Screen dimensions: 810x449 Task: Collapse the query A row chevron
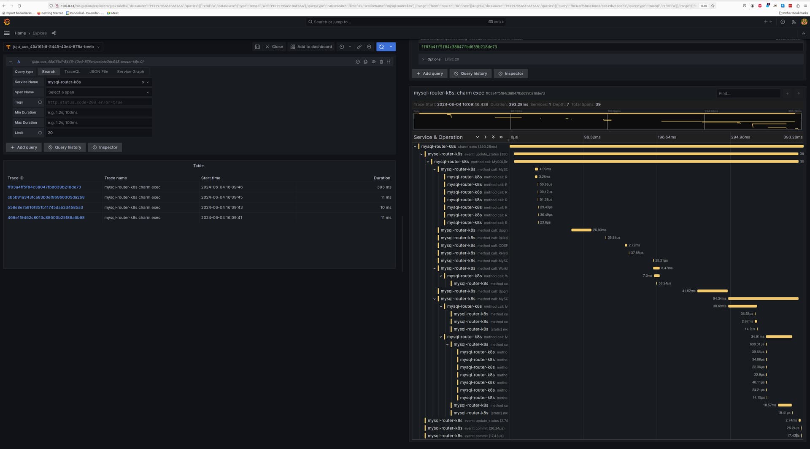pos(11,62)
